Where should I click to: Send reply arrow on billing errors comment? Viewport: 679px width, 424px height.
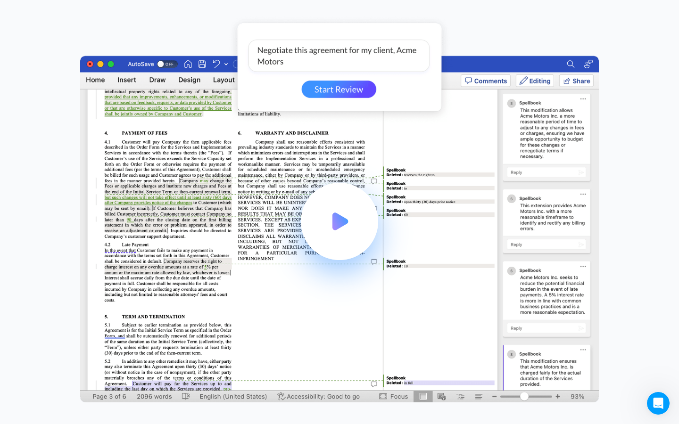pos(581,245)
